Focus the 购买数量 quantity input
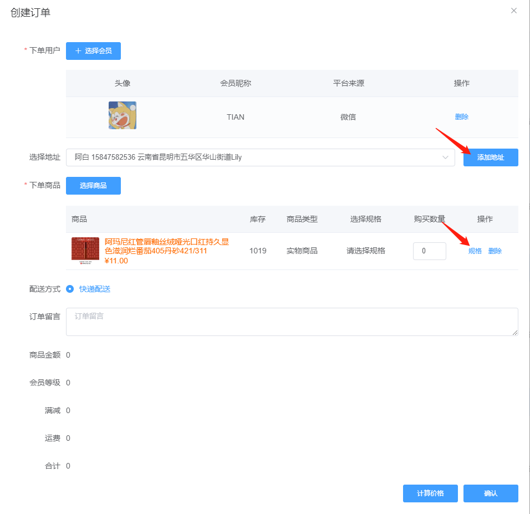530x514 pixels. pyautogui.click(x=429, y=251)
